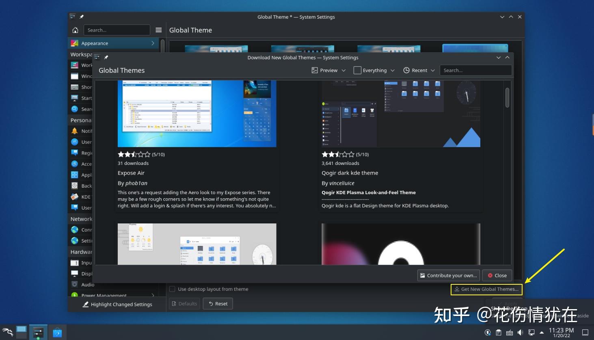Click "Get New Global Themes..."

486,289
